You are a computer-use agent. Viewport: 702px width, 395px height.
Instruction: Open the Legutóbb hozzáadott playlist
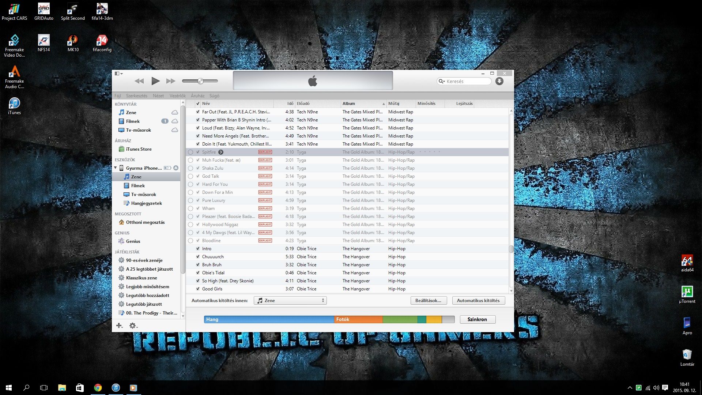pyautogui.click(x=147, y=295)
